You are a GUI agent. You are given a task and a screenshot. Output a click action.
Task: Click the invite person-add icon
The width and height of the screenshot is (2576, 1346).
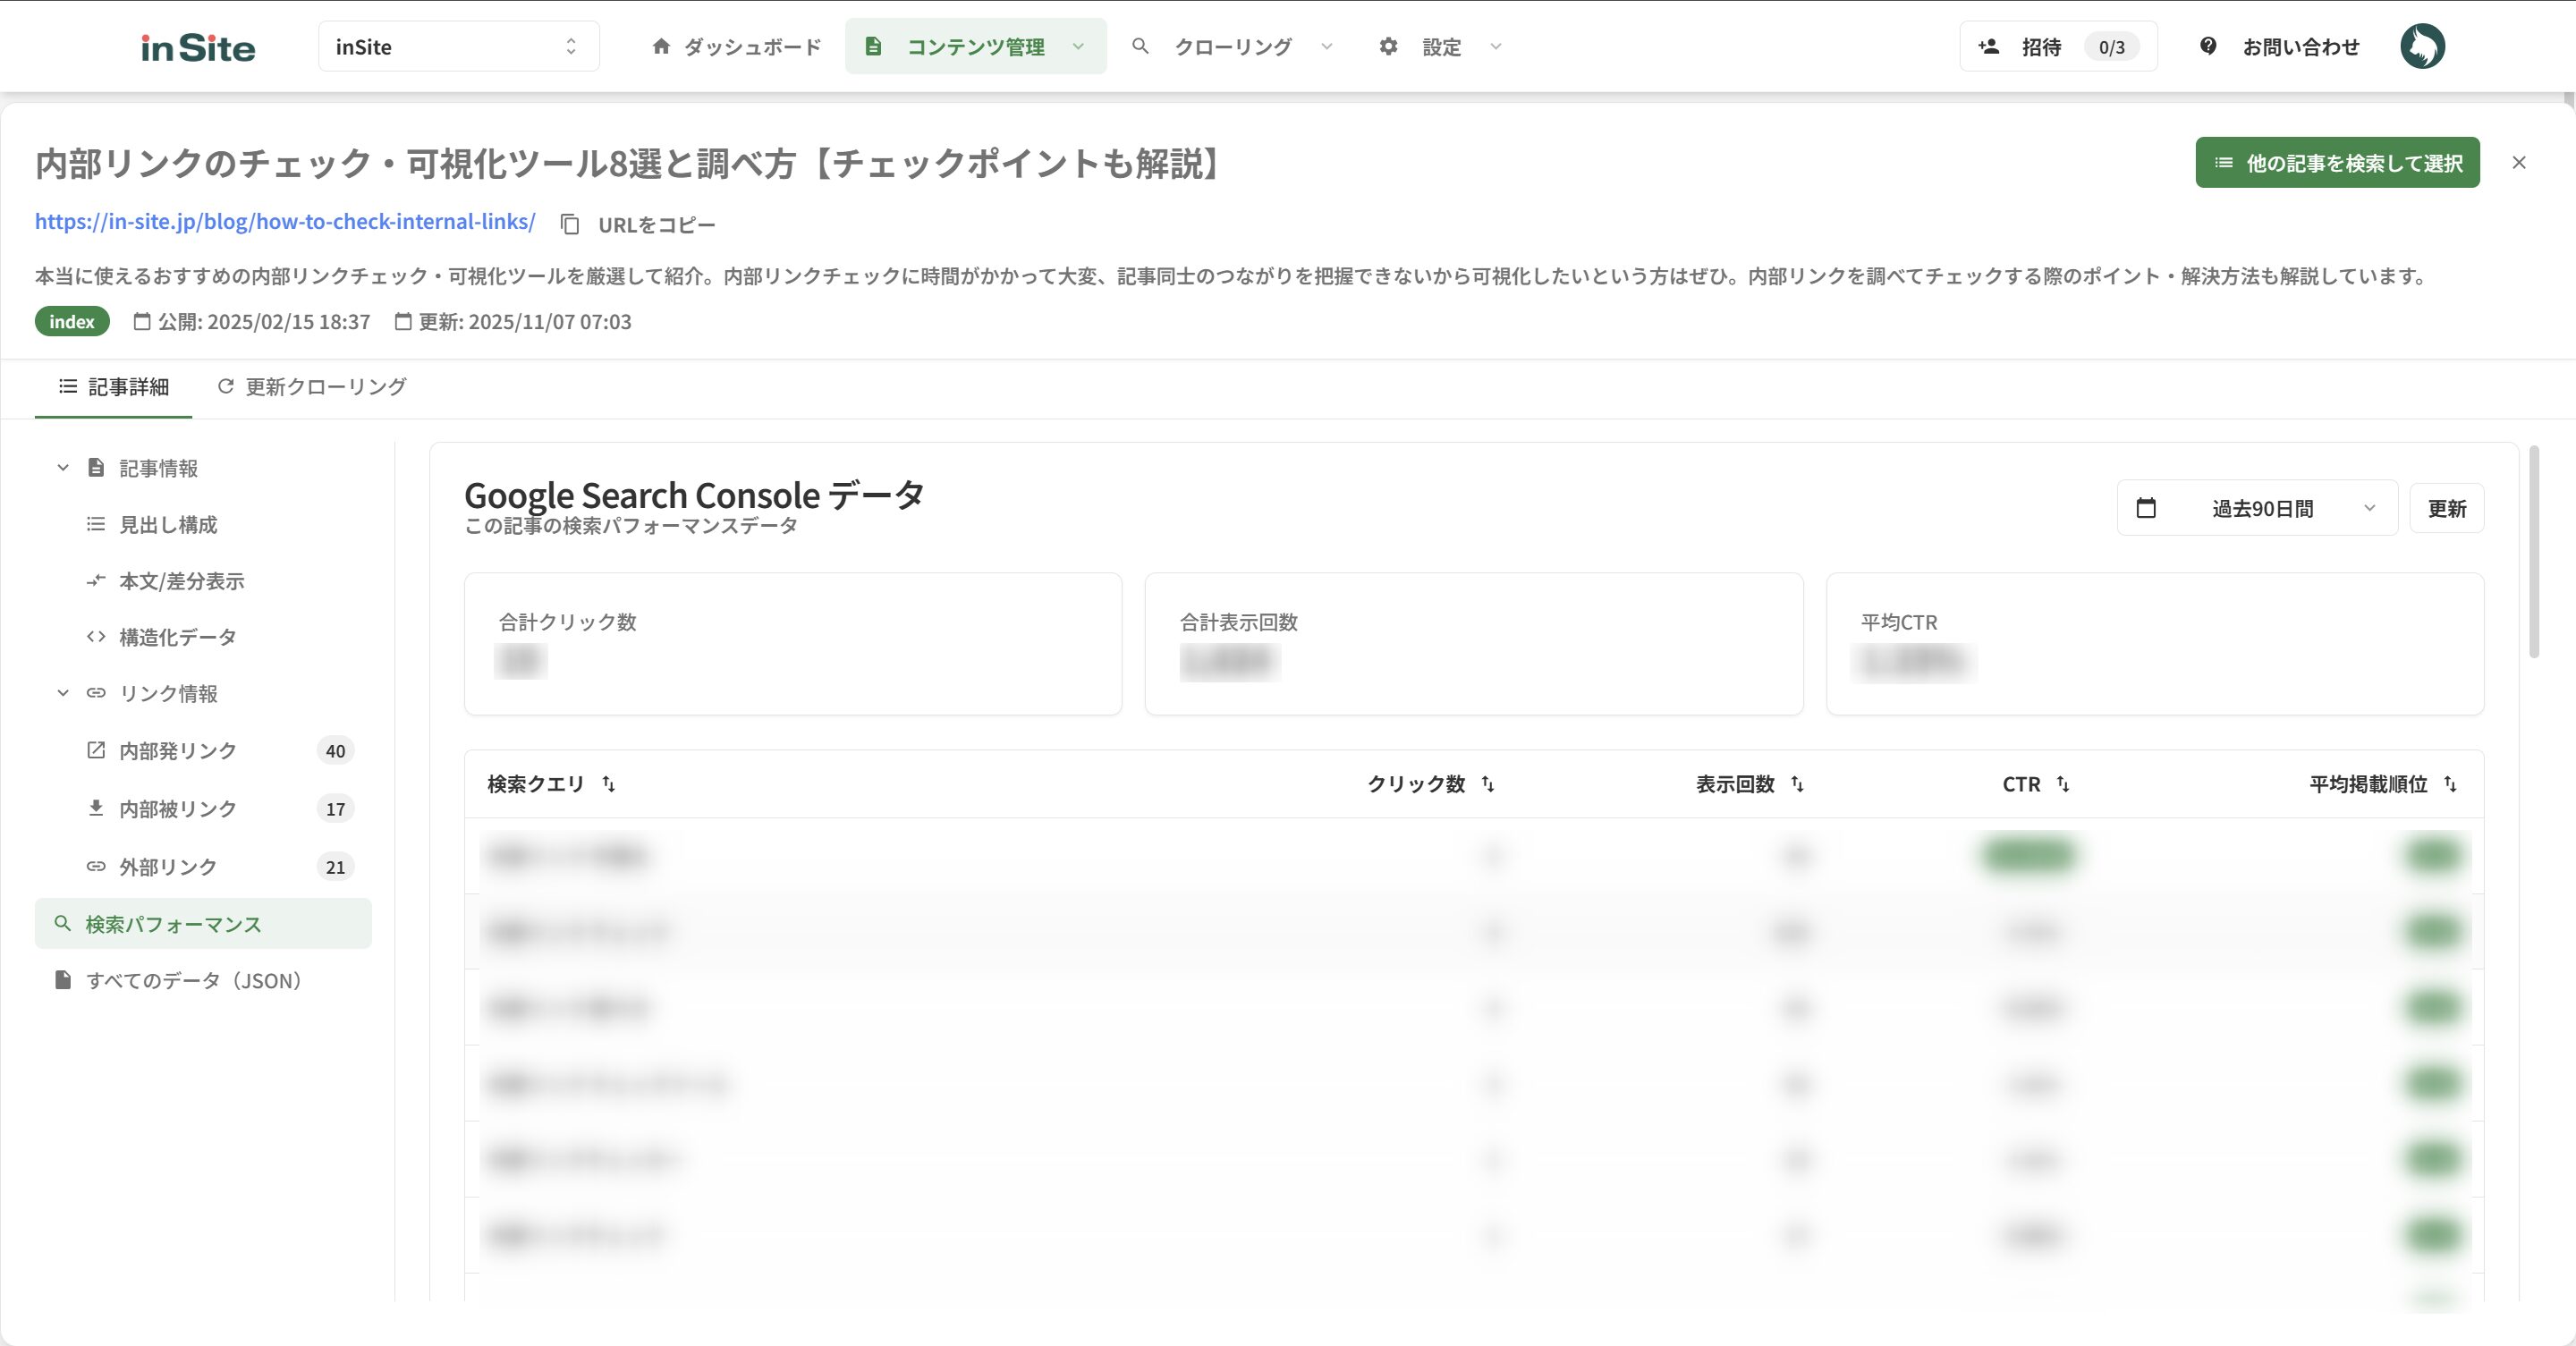pyautogui.click(x=1988, y=47)
